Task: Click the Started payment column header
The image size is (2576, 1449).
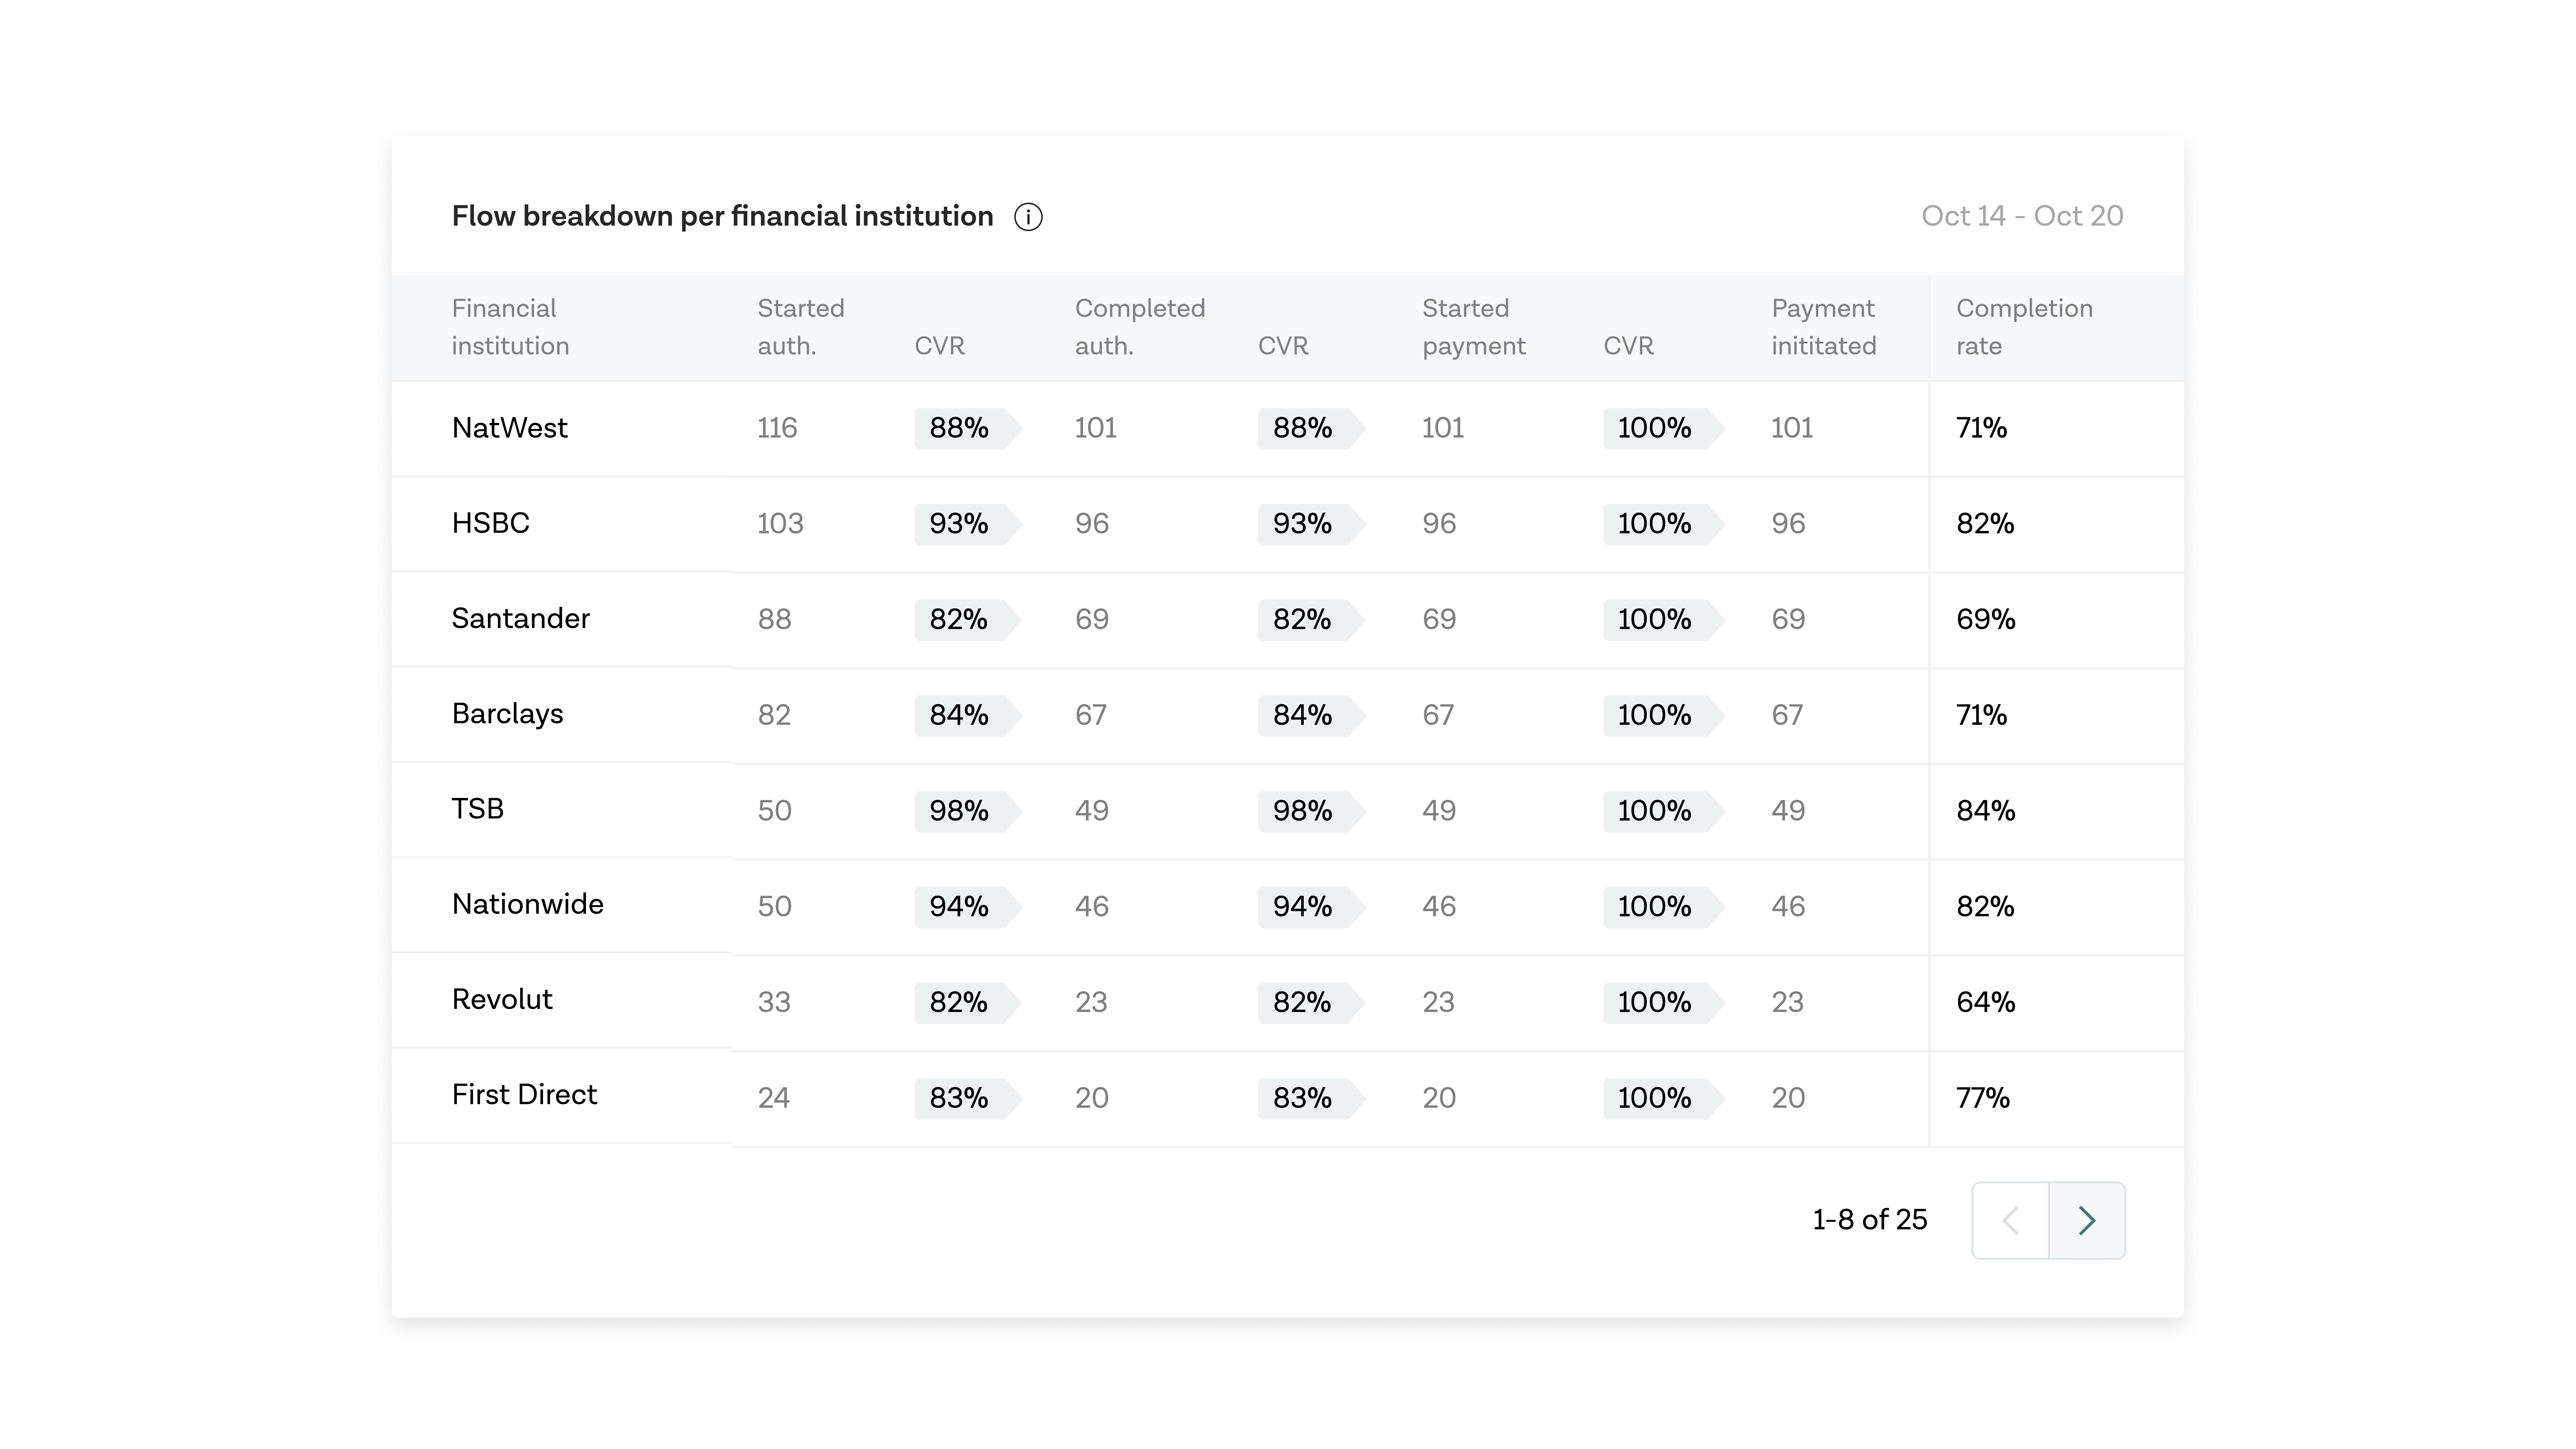Action: (x=1474, y=327)
